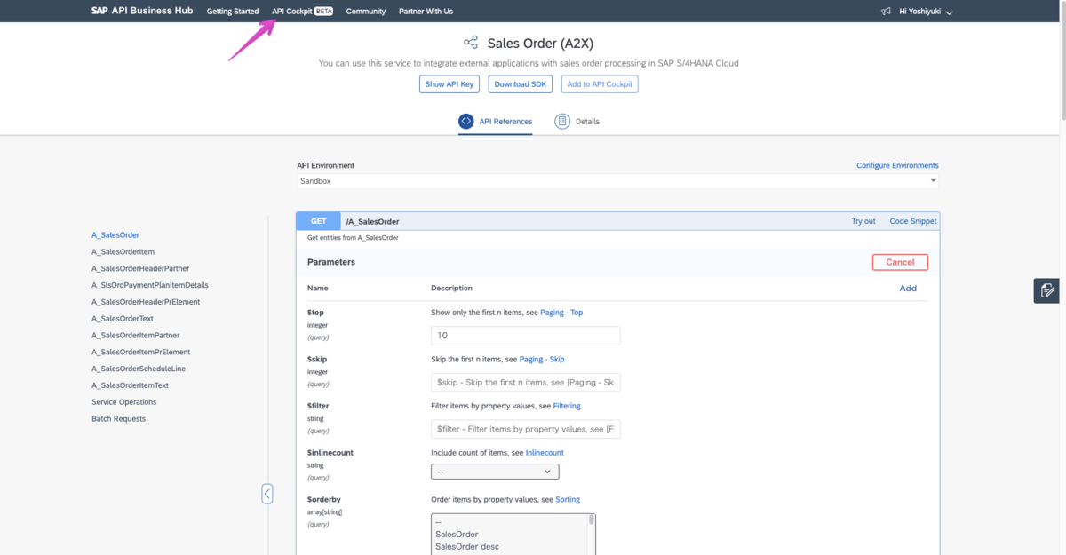Select A_SalesOrderText in the sidebar

coord(123,319)
